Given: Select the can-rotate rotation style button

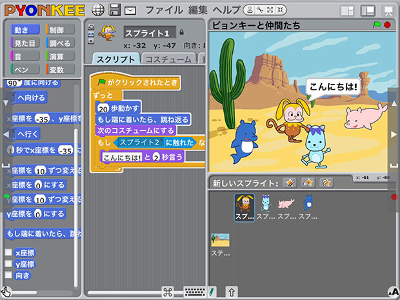Looking at the screenshot, I should tap(91, 27).
